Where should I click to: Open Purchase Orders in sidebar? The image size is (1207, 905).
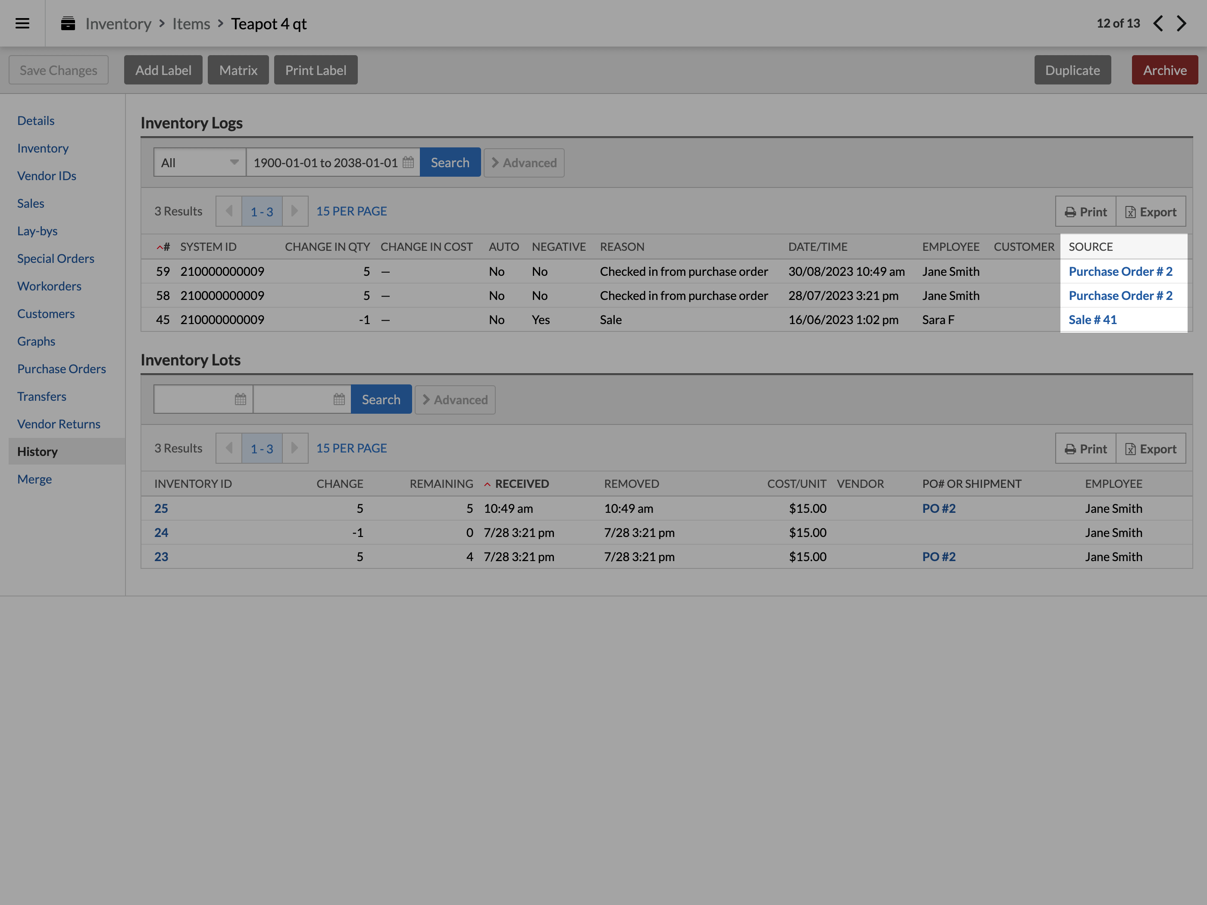[62, 369]
